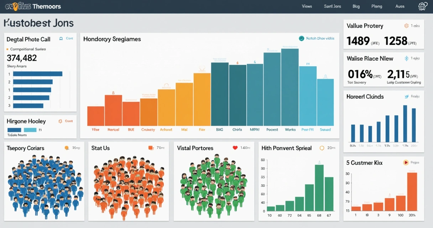Screen dimensions: 433x228
Task: Select the light blue swatch on Hirgone Hooley card
Action: tap(30, 130)
